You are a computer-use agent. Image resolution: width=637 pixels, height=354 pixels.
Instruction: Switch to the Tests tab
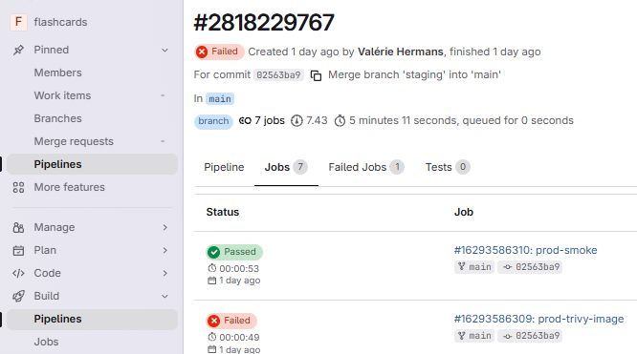click(448, 167)
